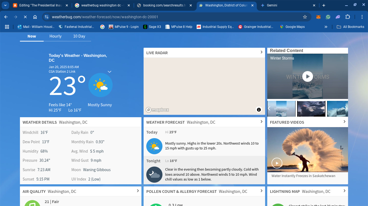The width and height of the screenshot is (368, 206).
Task: Open Fastenal Industrial bookmark
Action: click(x=77, y=27)
